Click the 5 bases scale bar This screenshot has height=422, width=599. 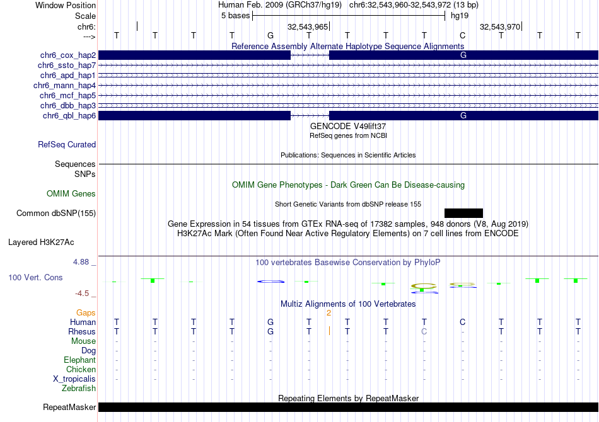click(x=349, y=16)
